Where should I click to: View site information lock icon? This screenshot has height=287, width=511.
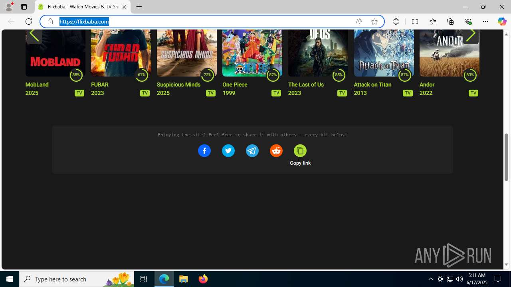point(50,22)
